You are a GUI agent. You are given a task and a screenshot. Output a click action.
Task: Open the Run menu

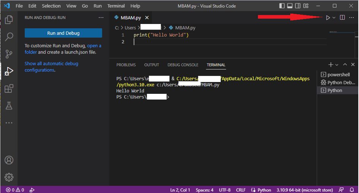(x=98, y=6)
